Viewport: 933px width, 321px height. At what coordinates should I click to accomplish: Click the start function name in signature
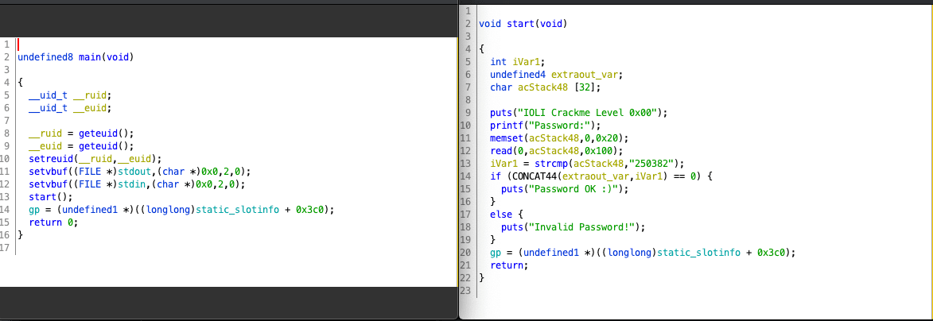[519, 24]
